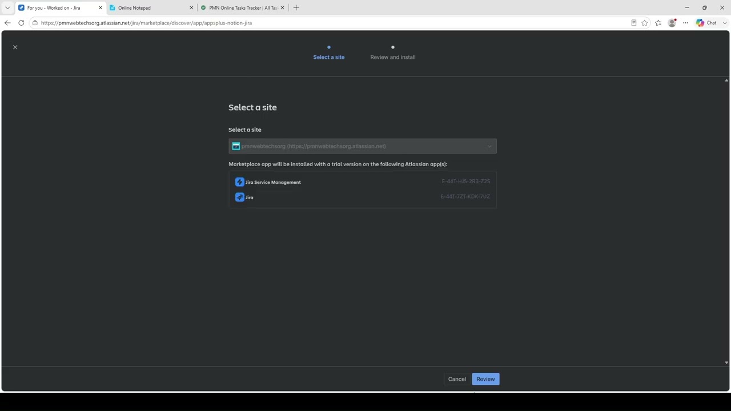
Task: Click the Review button
Action: 485,379
